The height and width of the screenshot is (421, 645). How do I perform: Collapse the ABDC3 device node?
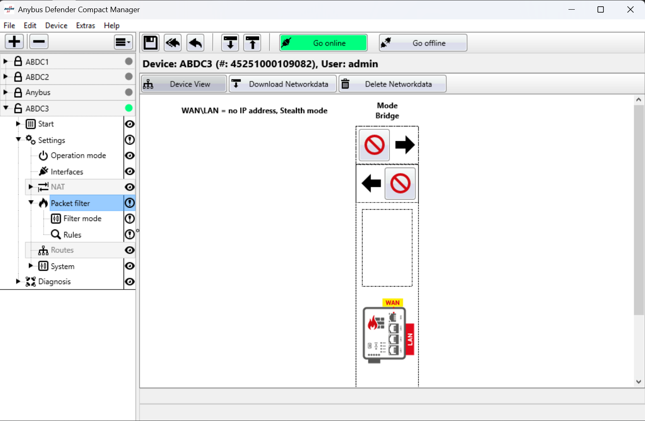(x=5, y=108)
